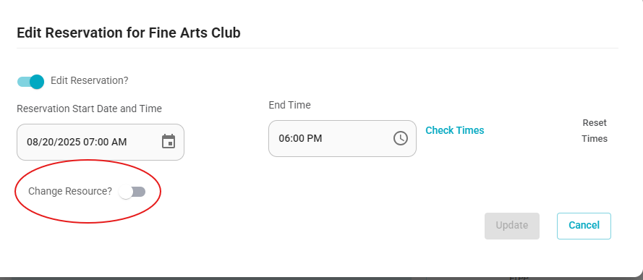643x280 pixels.
Task: Open the clock icon time picker
Action: (x=401, y=138)
